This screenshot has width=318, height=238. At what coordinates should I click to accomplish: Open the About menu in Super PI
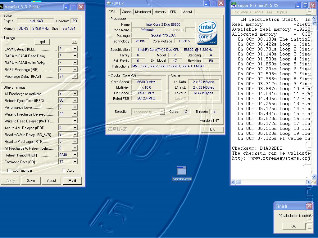coord(263,12)
